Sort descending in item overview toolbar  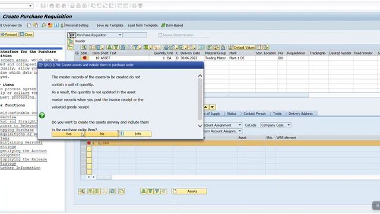click(x=116, y=48)
